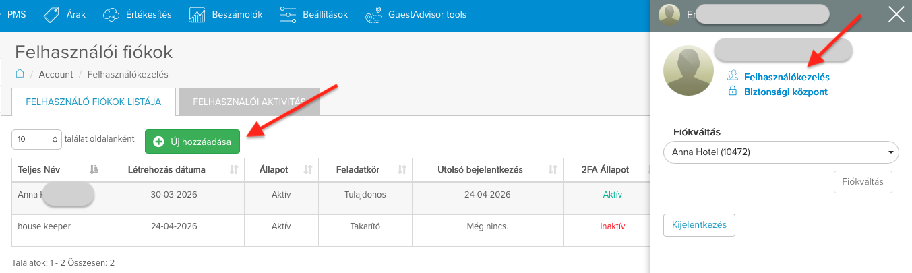Switch to Felhasználói aktivitás tab
The width and height of the screenshot is (912, 273).
click(249, 102)
